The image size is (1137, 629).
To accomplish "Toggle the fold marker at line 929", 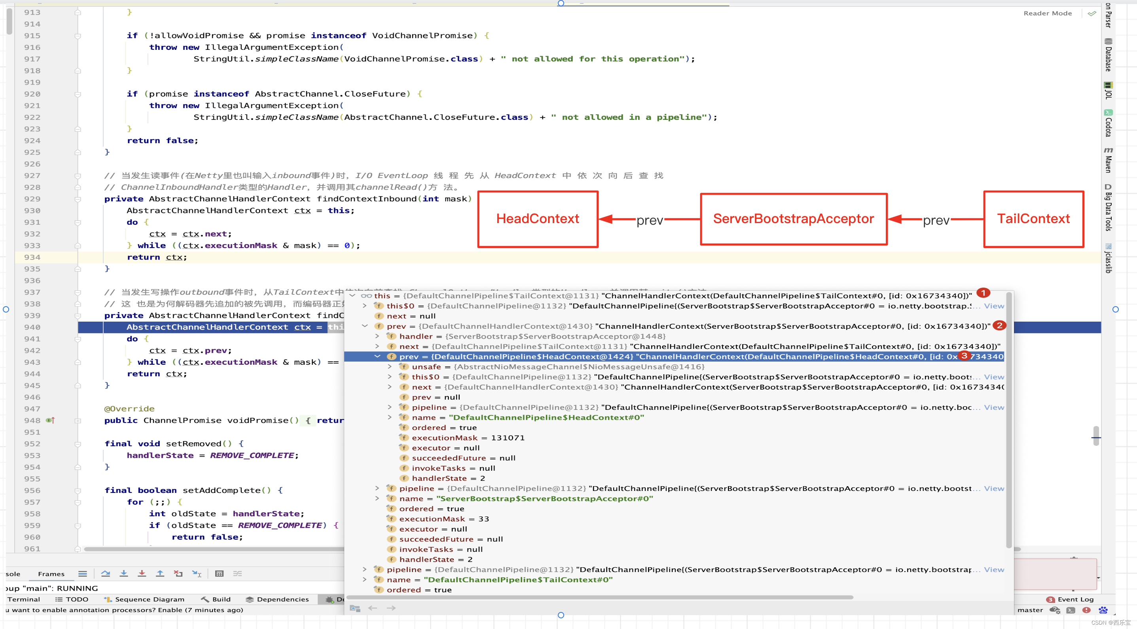I will [78, 199].
